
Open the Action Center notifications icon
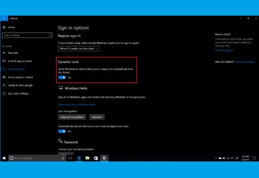coord(254,158)
